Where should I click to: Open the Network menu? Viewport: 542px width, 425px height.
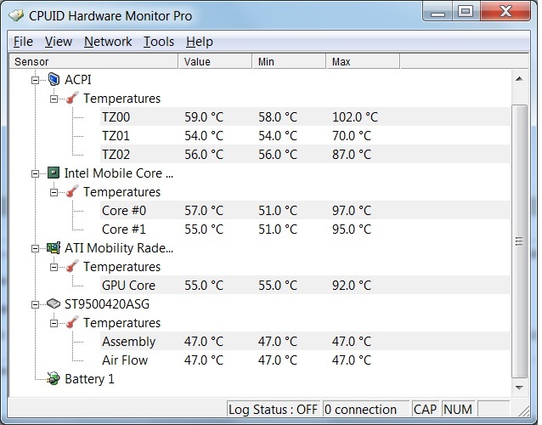[108, 42]
